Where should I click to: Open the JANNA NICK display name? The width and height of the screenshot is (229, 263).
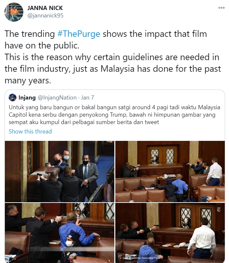click(45, 8)
